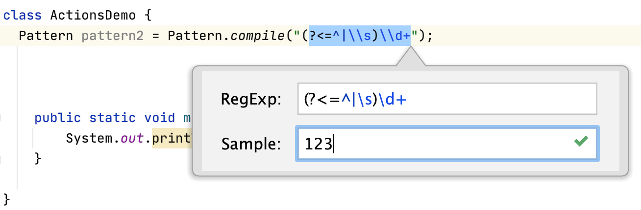Click the pattern2 variable name
This screenshot has width=641, height=210.
coord(112,36)
